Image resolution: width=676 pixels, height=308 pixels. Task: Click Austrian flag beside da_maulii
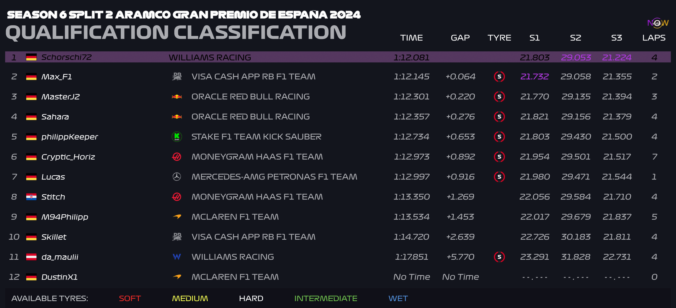[x=31, y=257]
